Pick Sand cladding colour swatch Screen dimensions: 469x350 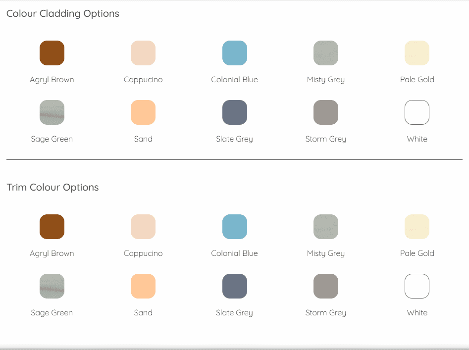[x=143, y=112]
